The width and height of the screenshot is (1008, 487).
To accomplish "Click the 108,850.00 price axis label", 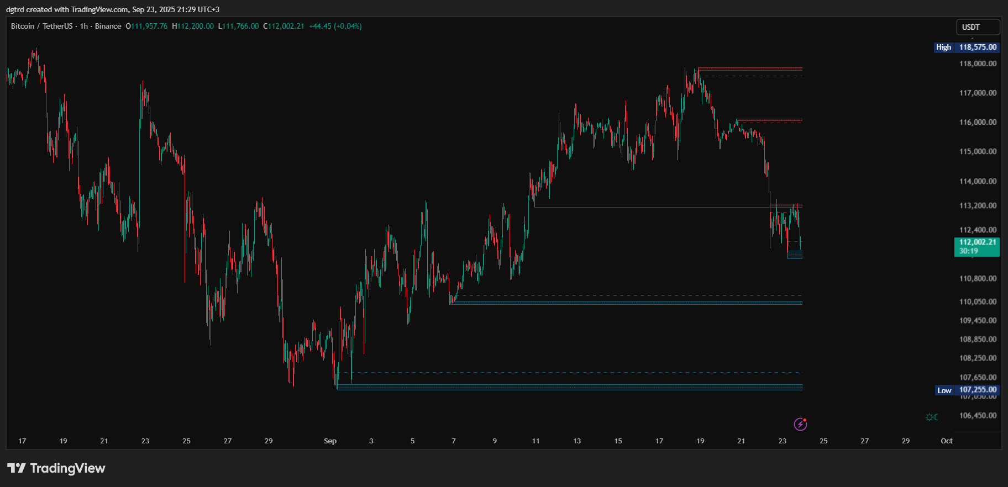I will pos(978,339).
